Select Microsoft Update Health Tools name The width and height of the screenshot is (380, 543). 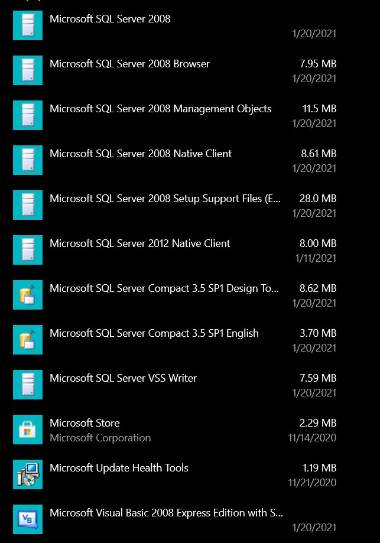pos(119,468)
